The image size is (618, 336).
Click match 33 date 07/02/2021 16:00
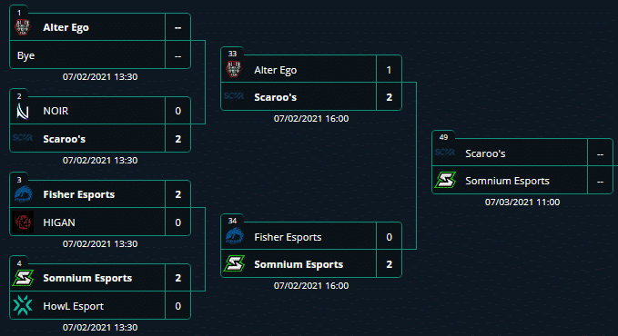point(311,118)
